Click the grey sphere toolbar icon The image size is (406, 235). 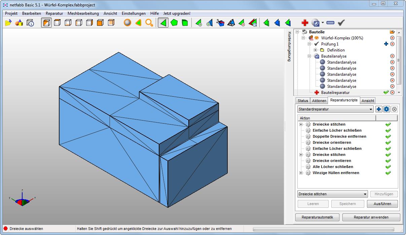pos(127,23)
